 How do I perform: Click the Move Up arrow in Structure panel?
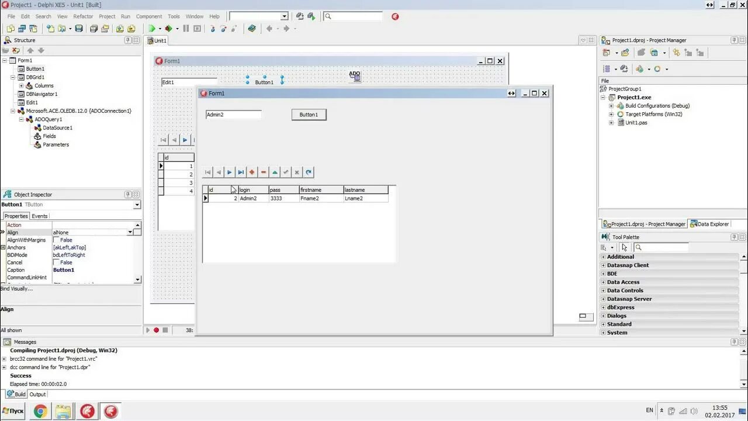click(30, 50)
